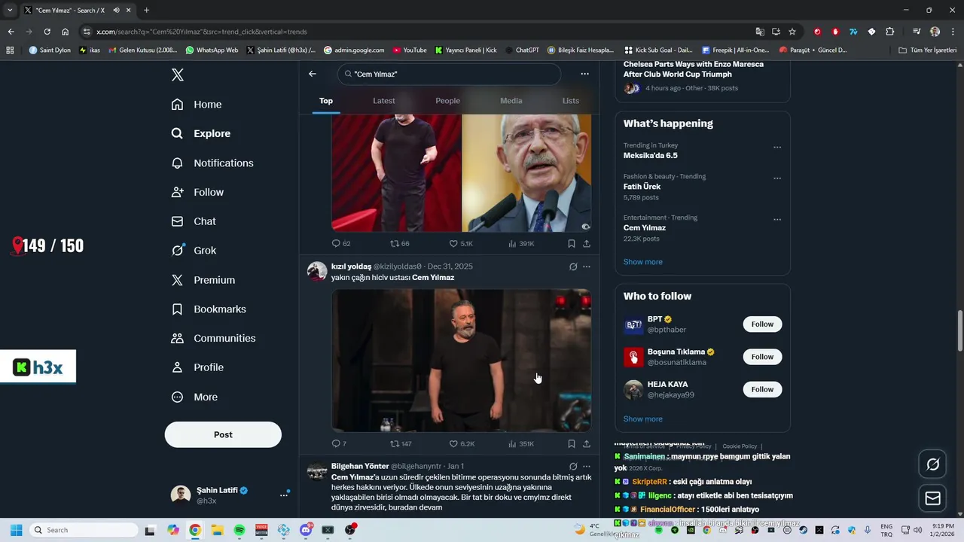964x542 pixels.
Task: Reply to post with 62 replies
Action: click(341, 244)
